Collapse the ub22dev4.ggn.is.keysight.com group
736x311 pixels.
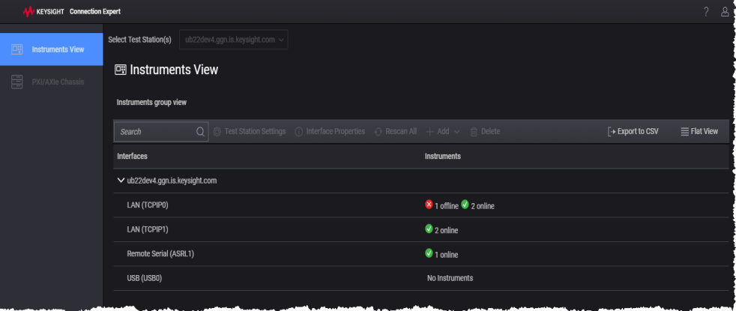point(121,180)
